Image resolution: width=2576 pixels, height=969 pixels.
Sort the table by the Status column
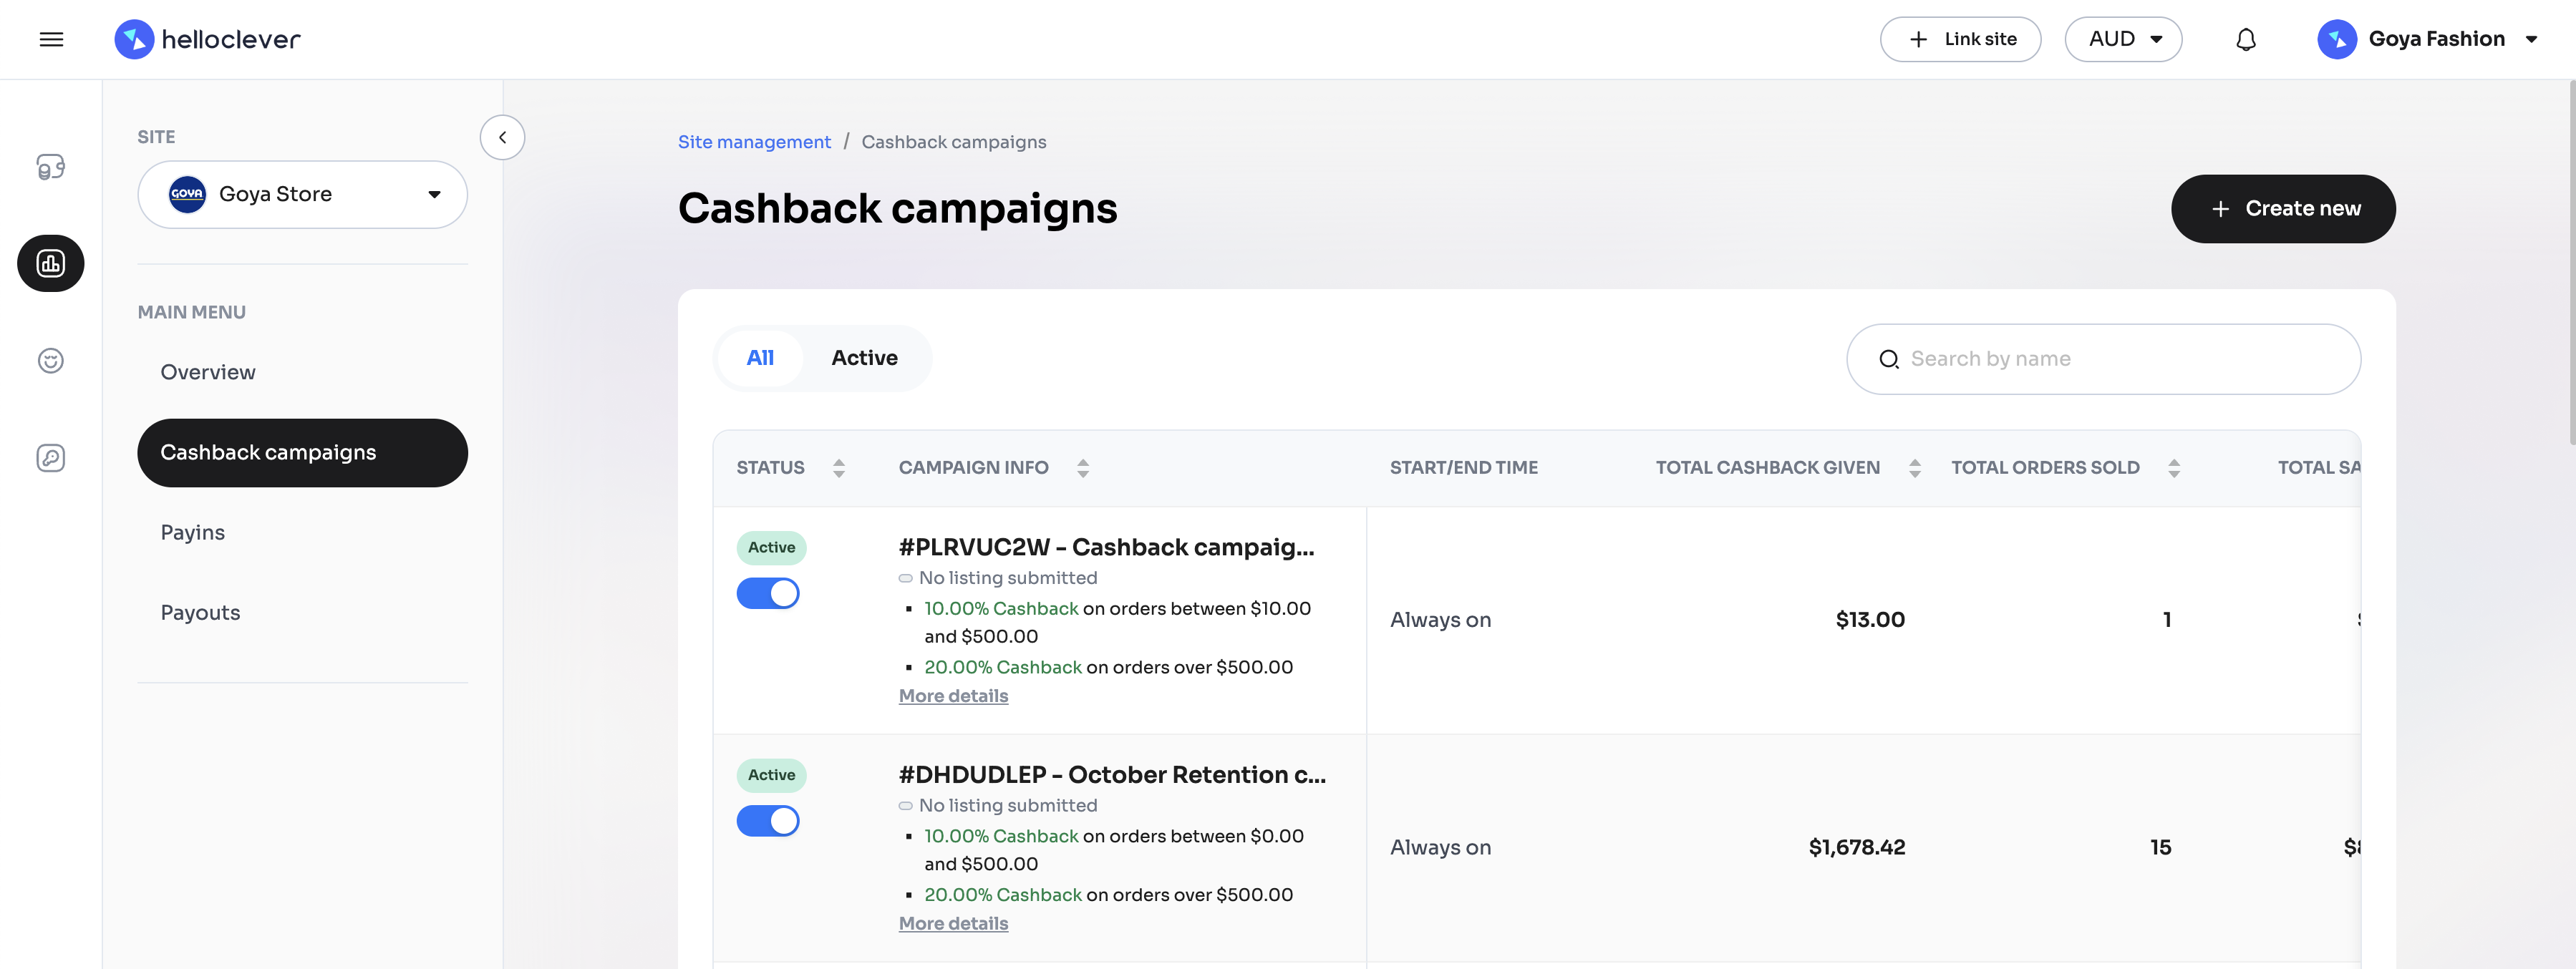pyautogui.click(x=838, y=467)
